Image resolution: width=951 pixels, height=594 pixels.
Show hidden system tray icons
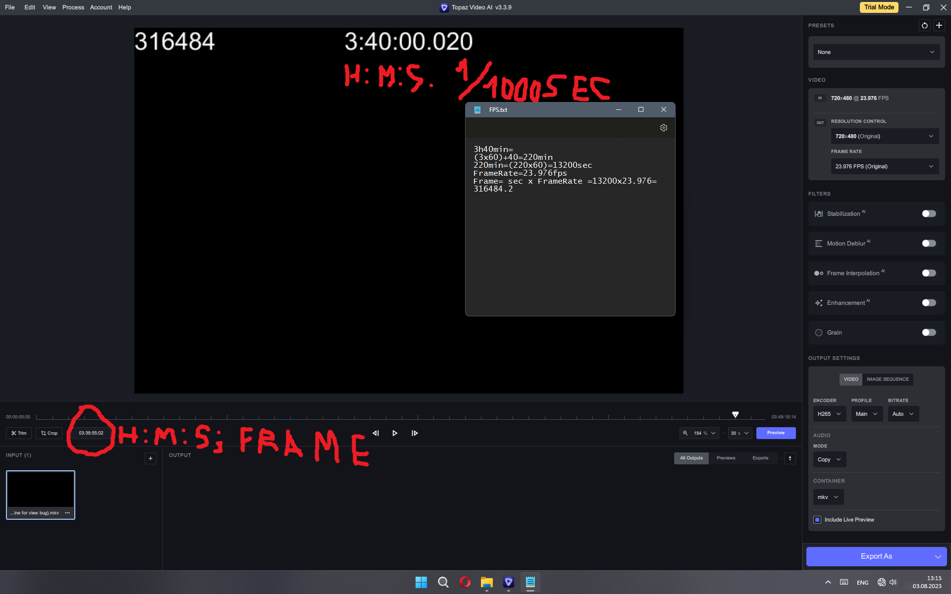point(828,582)
